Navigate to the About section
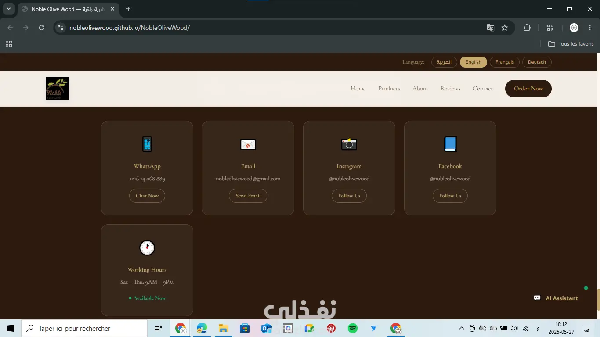Image resolution: width=600 pixels, height=337 pixels. tap(420, 89)
